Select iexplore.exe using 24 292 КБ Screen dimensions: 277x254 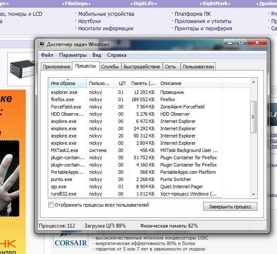[135, 128]
